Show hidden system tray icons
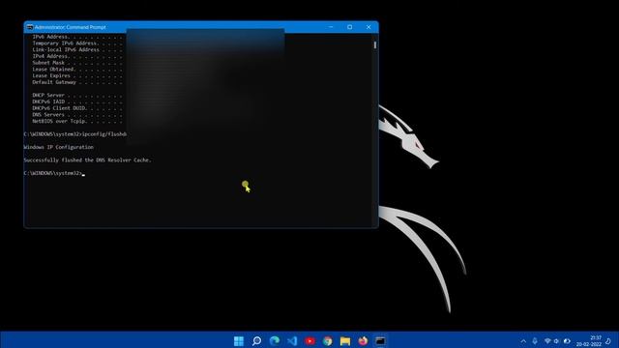Screen dimensions: 619x348 coord(523,341)
